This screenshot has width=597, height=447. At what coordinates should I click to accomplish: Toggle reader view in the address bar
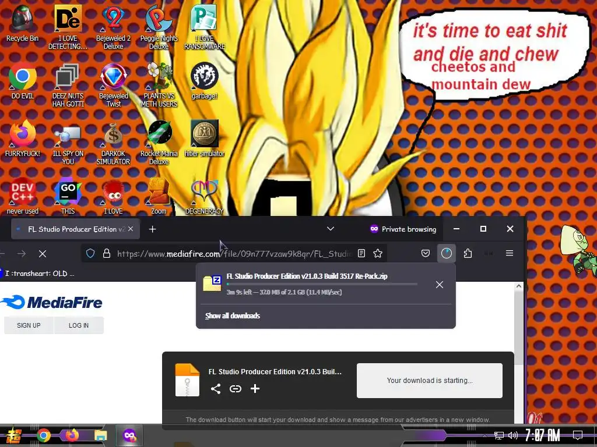click(361, 254)
